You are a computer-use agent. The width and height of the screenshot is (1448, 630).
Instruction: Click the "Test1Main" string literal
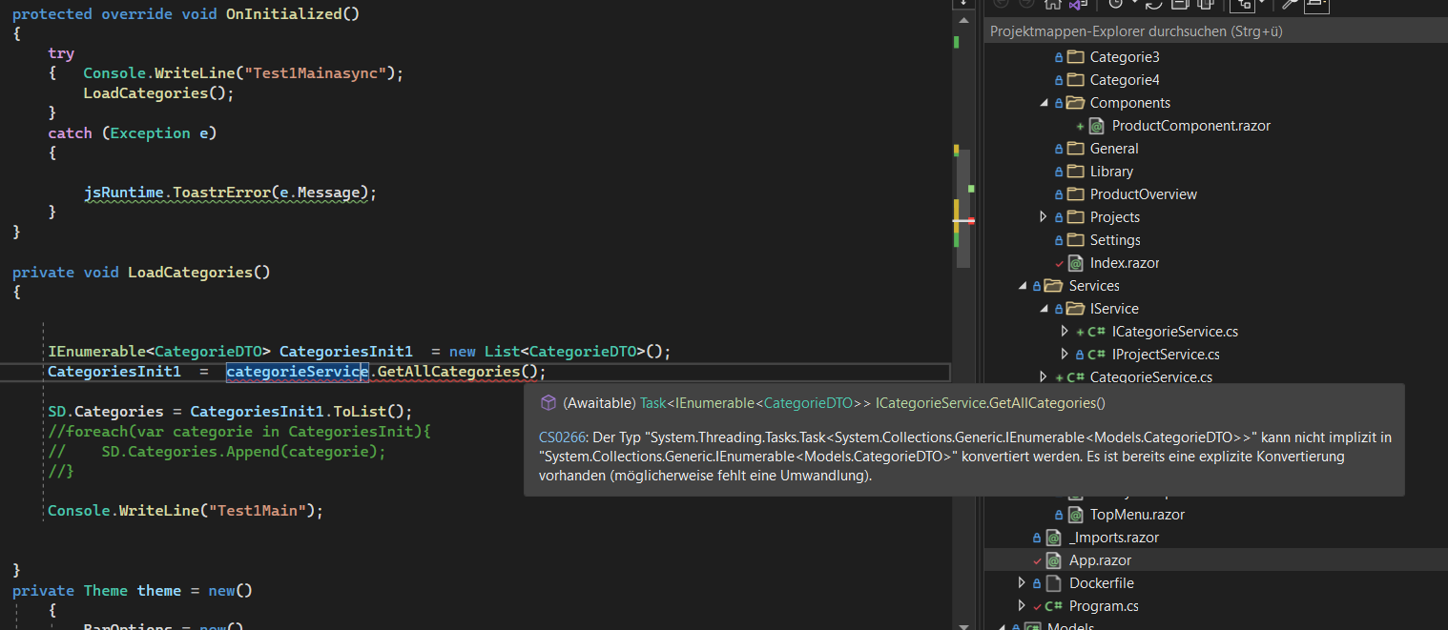pos(257,511)
